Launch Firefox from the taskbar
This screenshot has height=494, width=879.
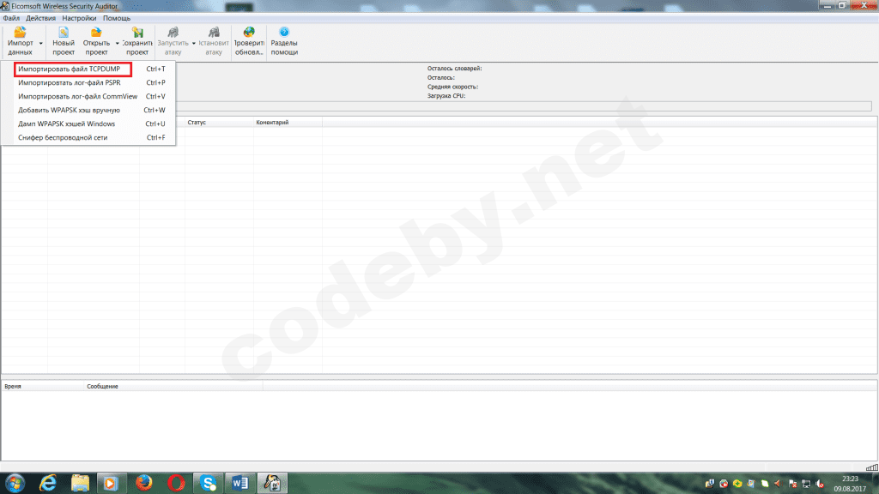[x=144, y=483]
